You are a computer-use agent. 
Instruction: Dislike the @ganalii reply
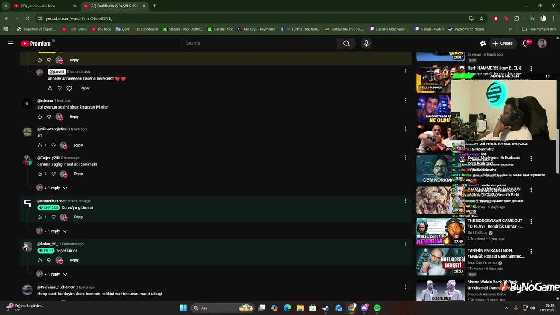59,88
